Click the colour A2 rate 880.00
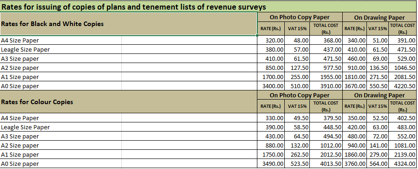 [271, 146]
